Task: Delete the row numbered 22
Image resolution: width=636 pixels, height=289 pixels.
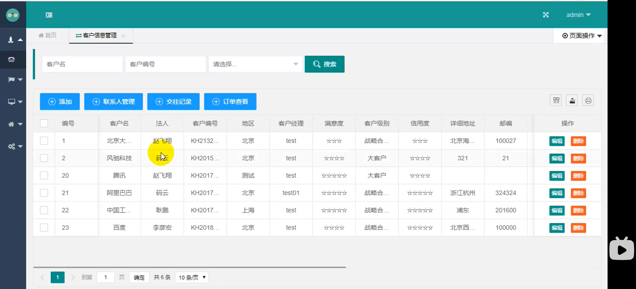Action: 578,211
